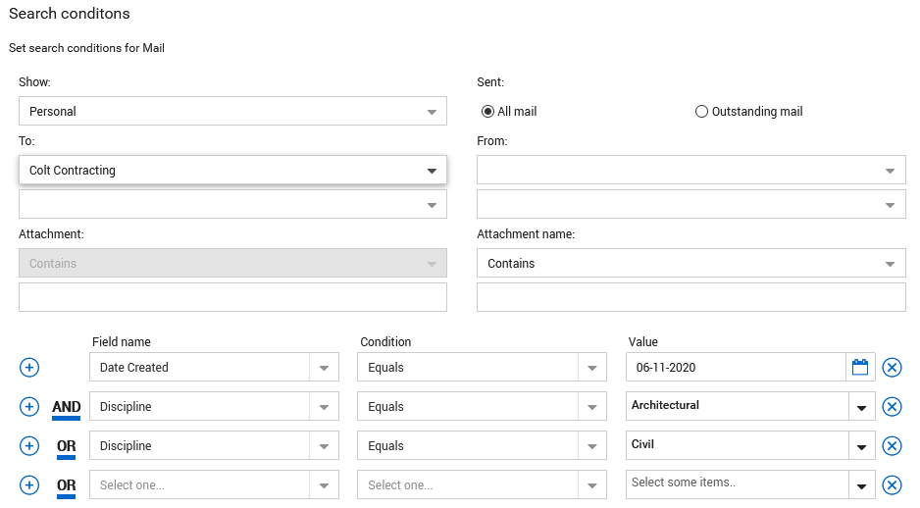Remove the Civil condition row
920x508 pixels.
point(892,446)
